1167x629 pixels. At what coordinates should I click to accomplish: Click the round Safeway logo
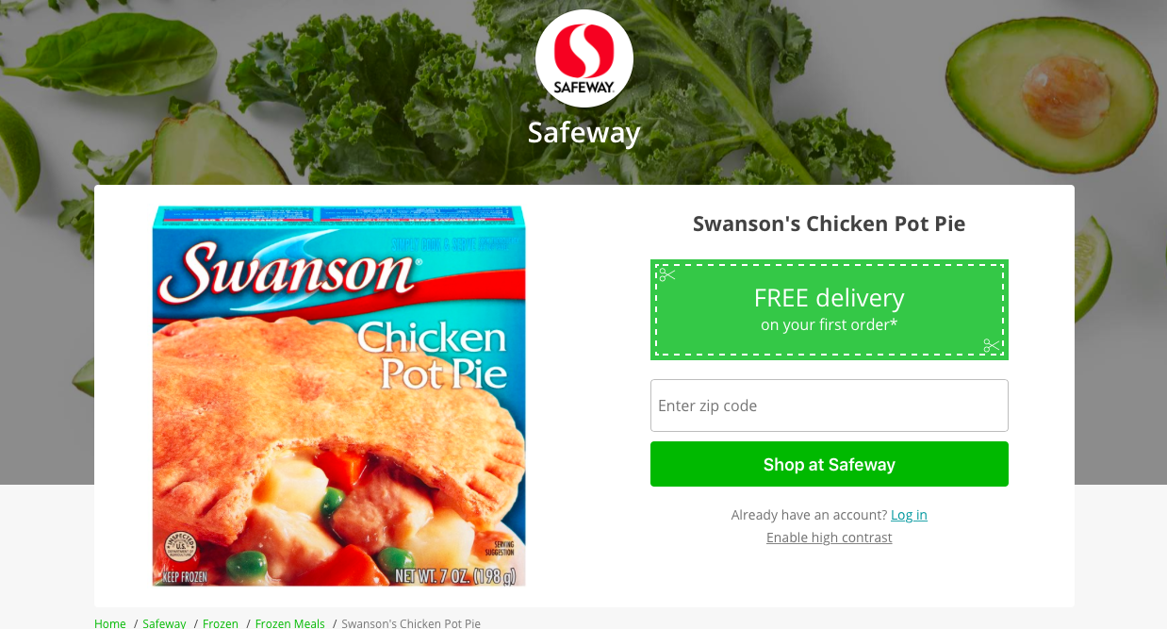click(x=584, y=58)
